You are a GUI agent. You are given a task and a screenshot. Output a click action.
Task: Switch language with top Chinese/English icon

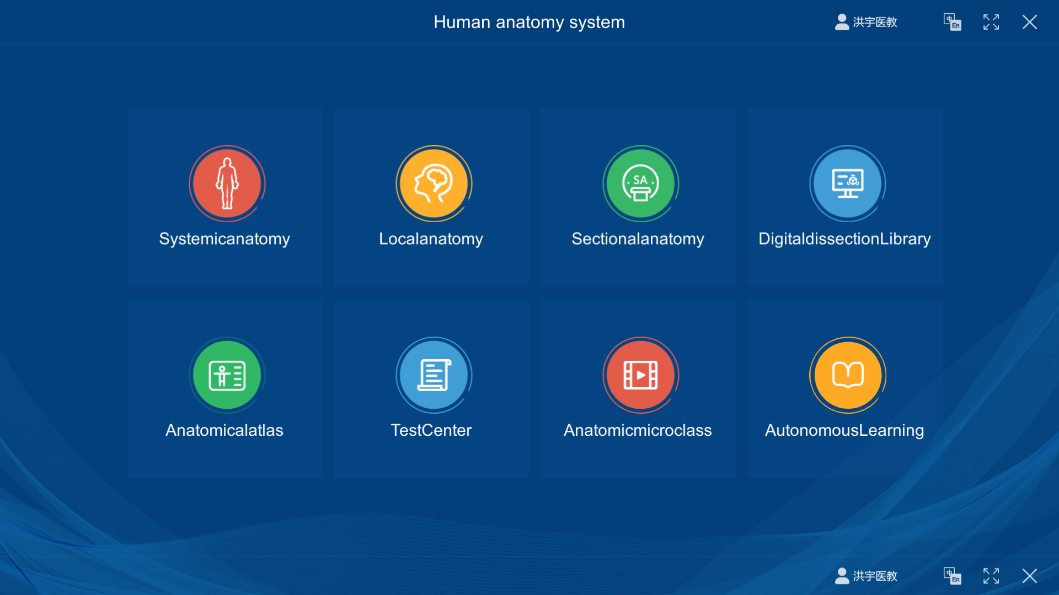tap(952, 22)
